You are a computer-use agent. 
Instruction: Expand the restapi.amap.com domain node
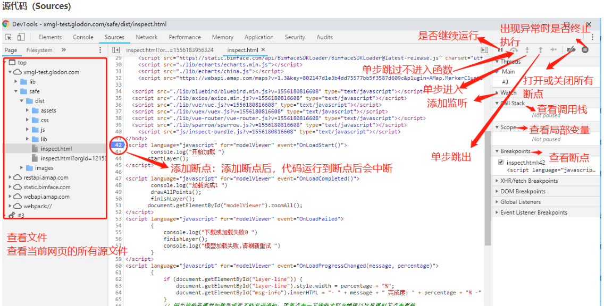pos(10,178)
